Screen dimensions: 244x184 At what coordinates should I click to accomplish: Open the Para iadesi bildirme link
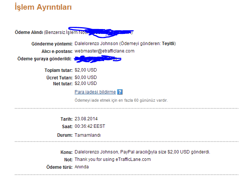[x=95, y=92]
